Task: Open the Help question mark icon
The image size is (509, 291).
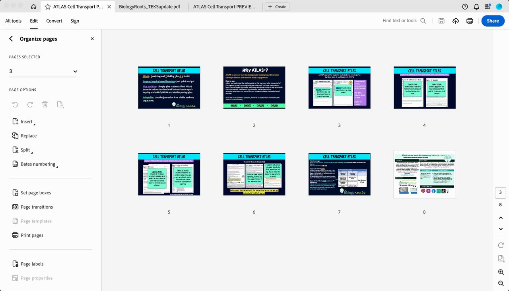Action: 465,7
